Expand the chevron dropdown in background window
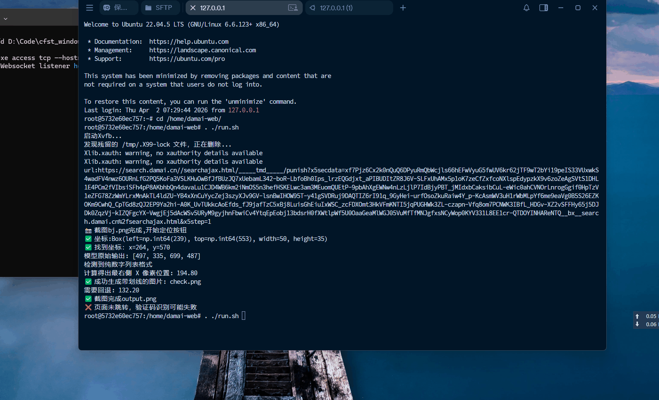Image resolution: width=659 pixels, height=400 pixels. pos(6,19)
